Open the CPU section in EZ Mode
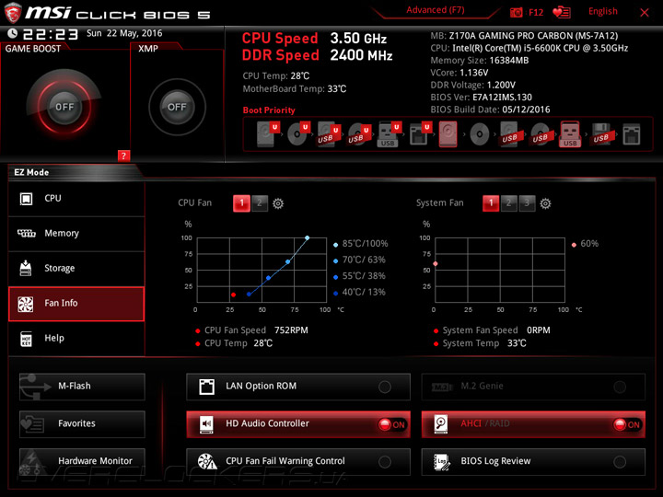Viewport: 663px width, 497px height. tap(76, 199)
